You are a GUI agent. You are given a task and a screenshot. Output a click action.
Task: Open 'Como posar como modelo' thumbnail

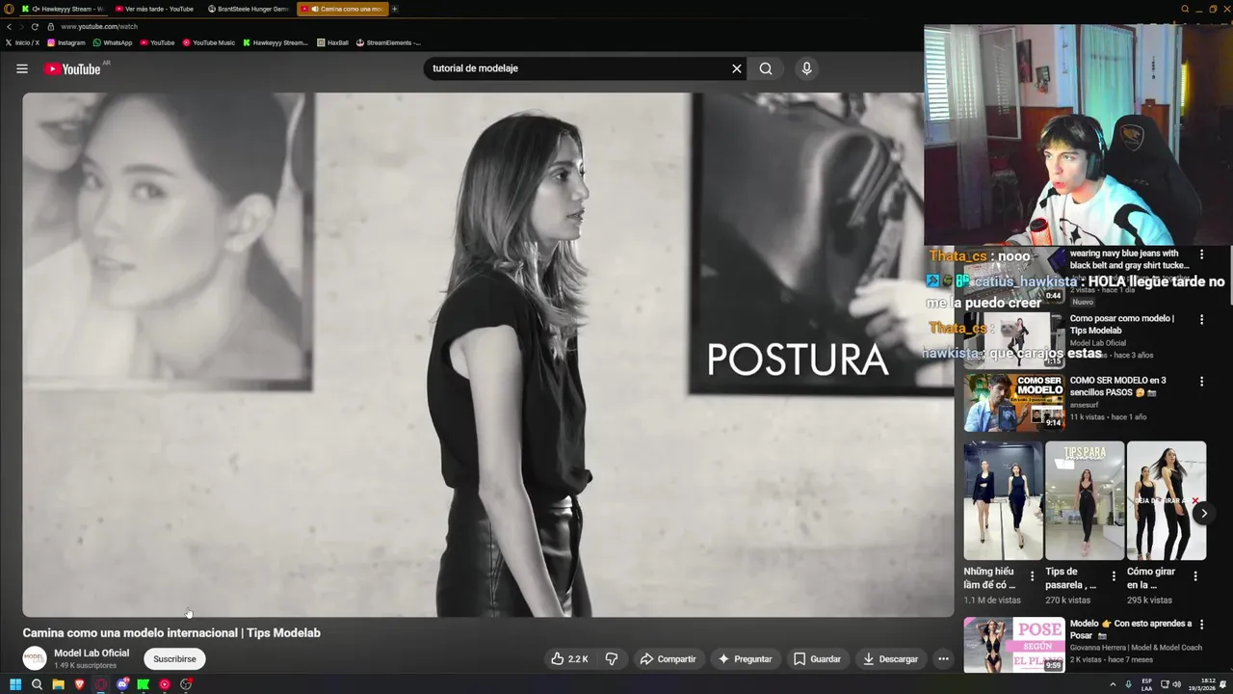(1014, 340)
